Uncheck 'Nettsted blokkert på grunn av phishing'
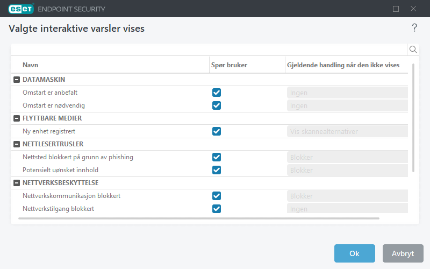 pos(217,157)
